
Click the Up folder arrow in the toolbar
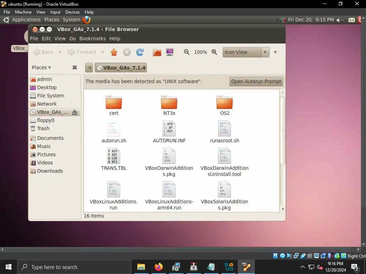pos(114,52)
